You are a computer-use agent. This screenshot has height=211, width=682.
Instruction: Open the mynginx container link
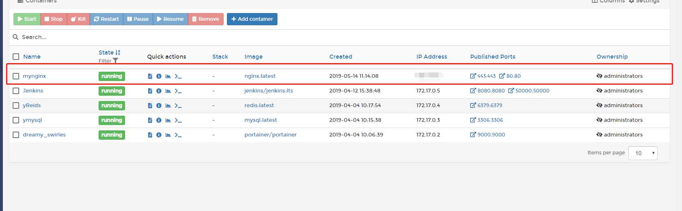coord(34,76)
